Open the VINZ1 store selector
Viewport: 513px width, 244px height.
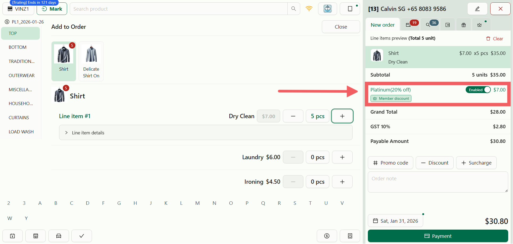pyautogui.click(x=18, y=9)
